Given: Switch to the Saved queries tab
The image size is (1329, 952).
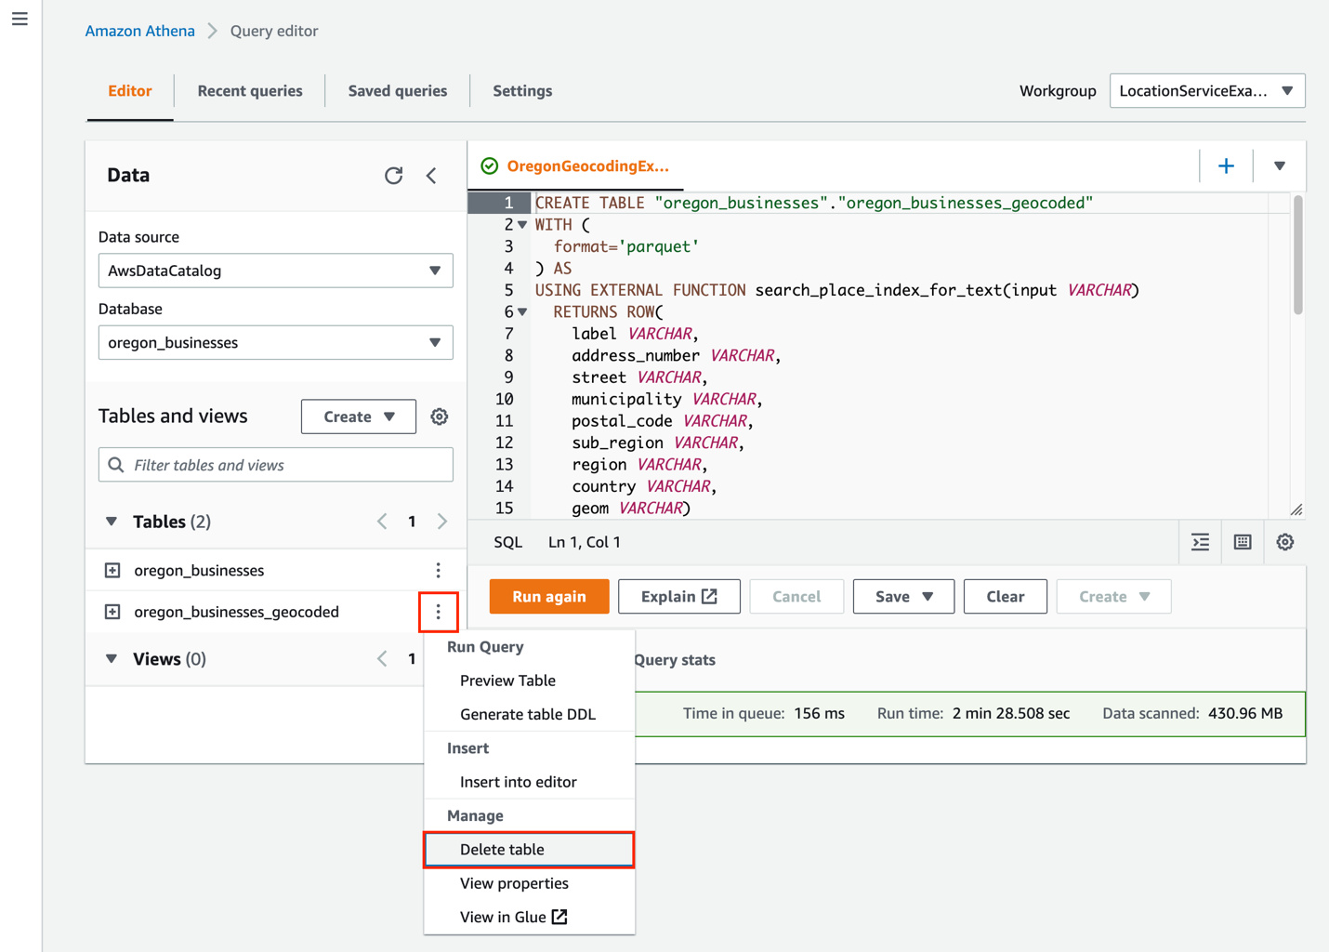Looking at the screenshot, I should coord(397,90).
